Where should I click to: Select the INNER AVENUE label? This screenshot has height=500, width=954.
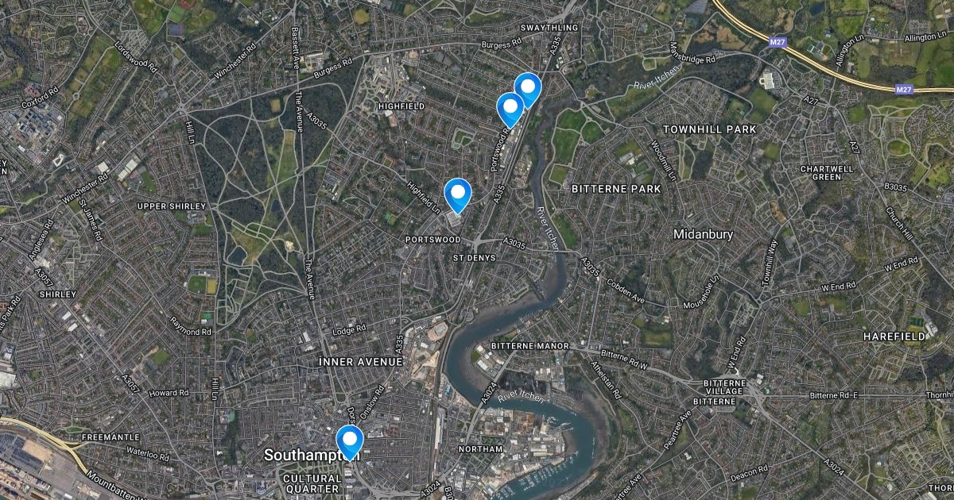360,362
